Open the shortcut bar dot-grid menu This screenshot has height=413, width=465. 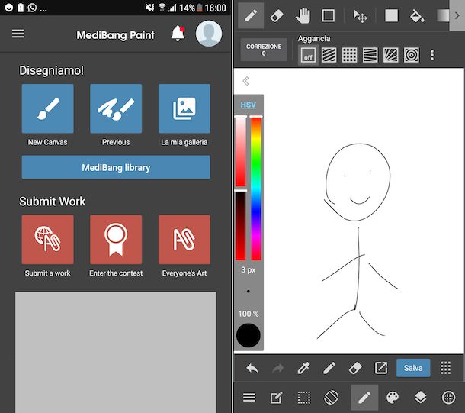pos(445,368)
